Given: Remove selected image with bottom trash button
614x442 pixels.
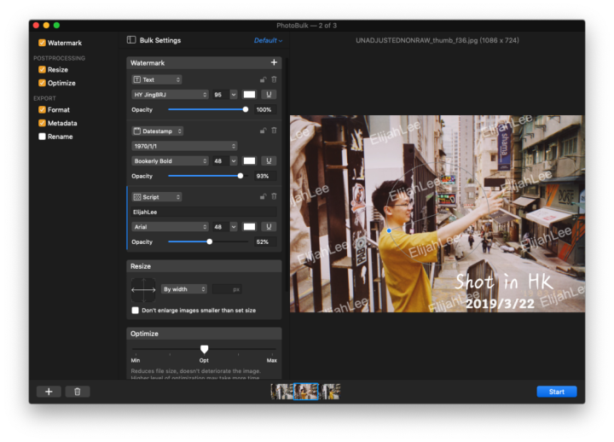Looking at the screenshot, I should tap(77, 392).
